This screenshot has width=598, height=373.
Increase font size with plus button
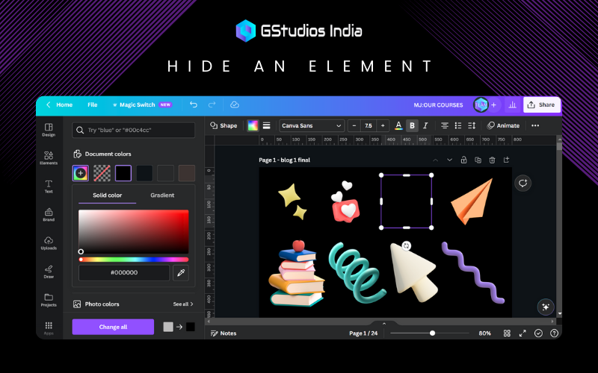click(x=383, y=125)
